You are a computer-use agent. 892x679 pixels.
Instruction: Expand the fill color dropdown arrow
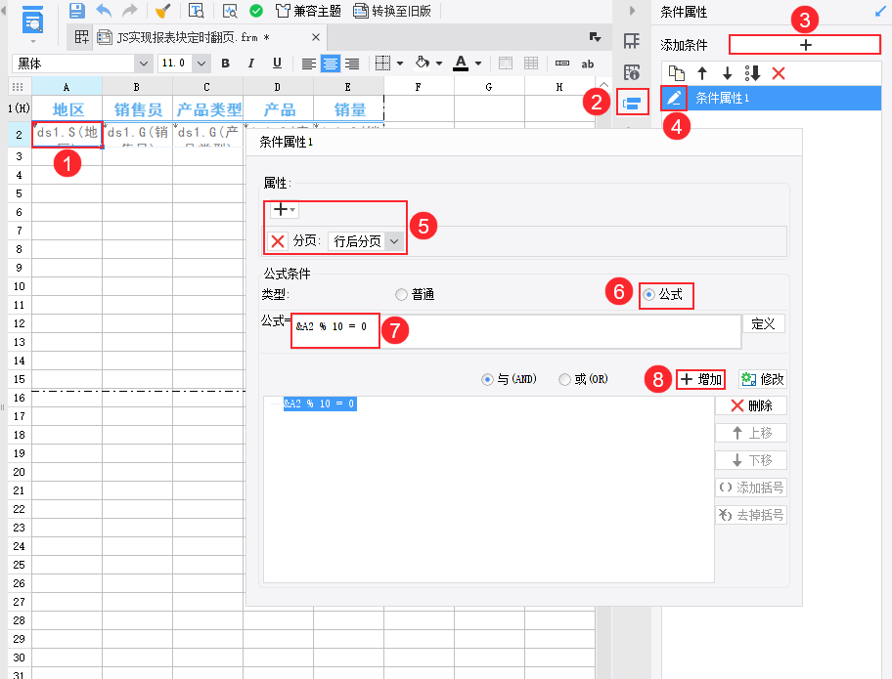click(x=438, y=64)
